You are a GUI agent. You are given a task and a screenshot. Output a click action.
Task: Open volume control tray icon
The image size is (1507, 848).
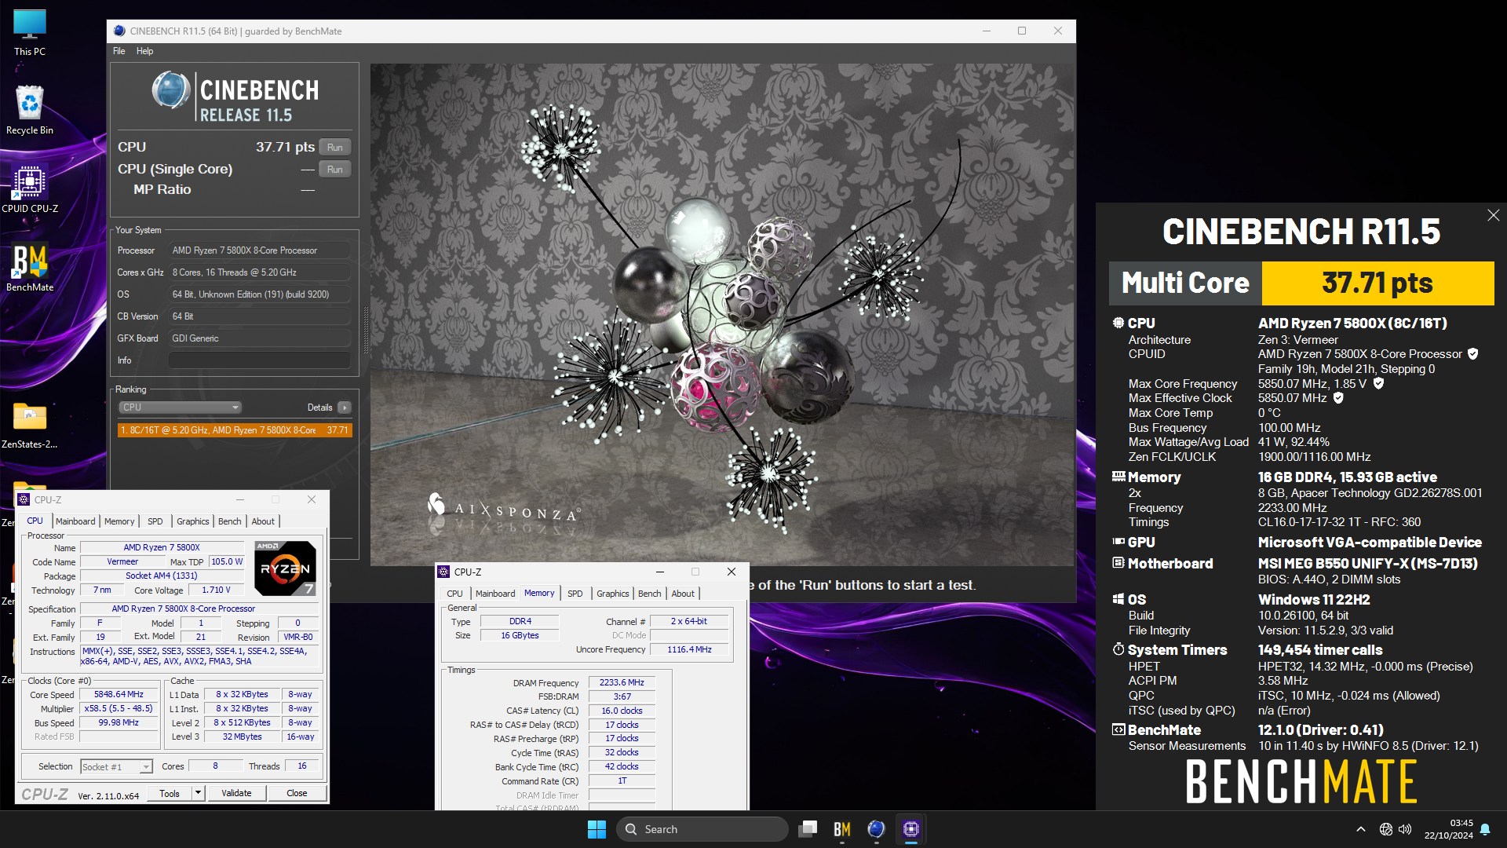click(x=1405, y=829)
